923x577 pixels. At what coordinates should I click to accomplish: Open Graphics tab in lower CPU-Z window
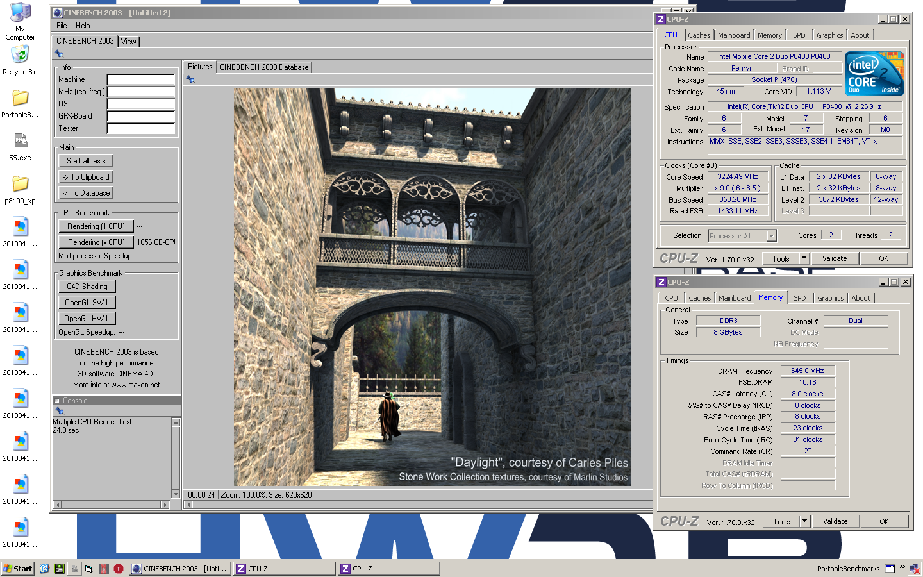click(x=831, y=298)
